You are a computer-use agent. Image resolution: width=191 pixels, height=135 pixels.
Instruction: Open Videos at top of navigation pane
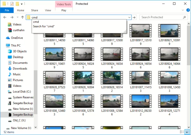pyautogui.click(x=17, y=25)
